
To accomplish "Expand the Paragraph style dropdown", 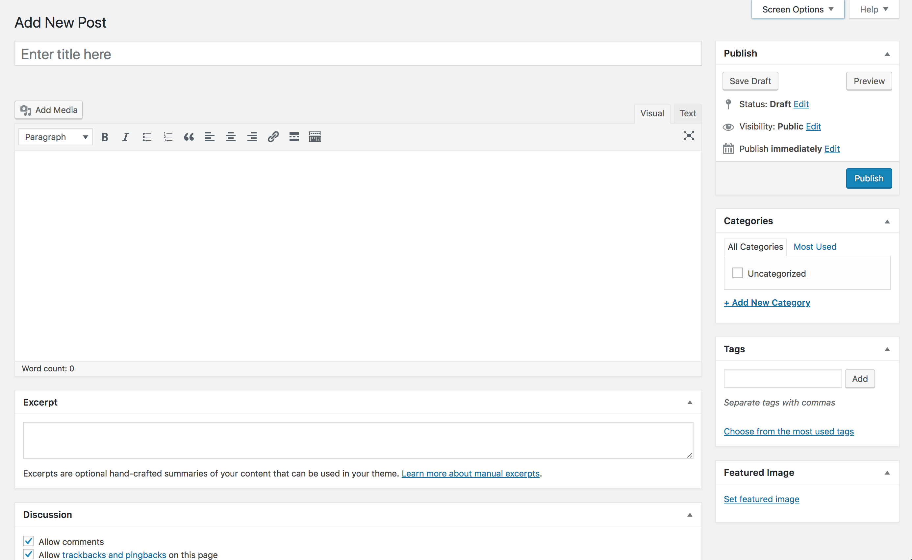I will coord(55,137).
